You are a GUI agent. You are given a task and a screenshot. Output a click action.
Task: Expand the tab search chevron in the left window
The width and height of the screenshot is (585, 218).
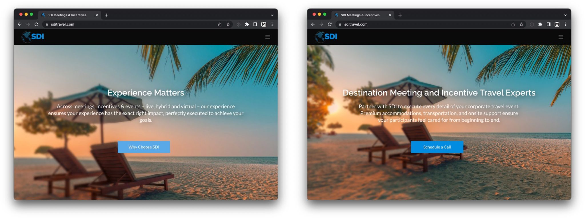272,15
